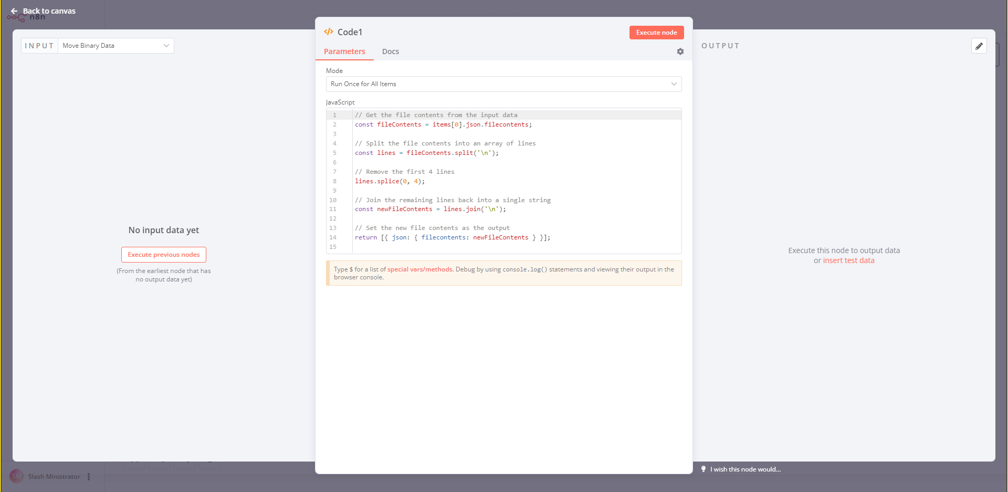The height and width of the screenshot is (492, 1008).
Task: Click I wish this node would... link
Action: click(745, 469)
